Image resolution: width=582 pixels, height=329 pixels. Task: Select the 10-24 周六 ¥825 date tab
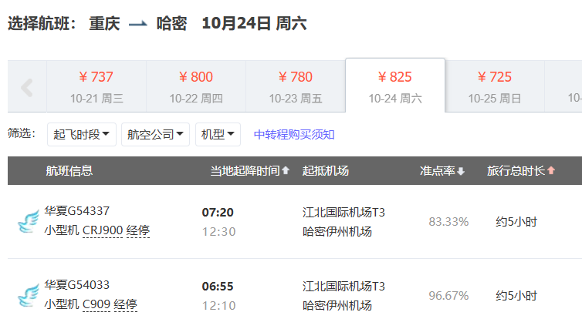(395, 86)
